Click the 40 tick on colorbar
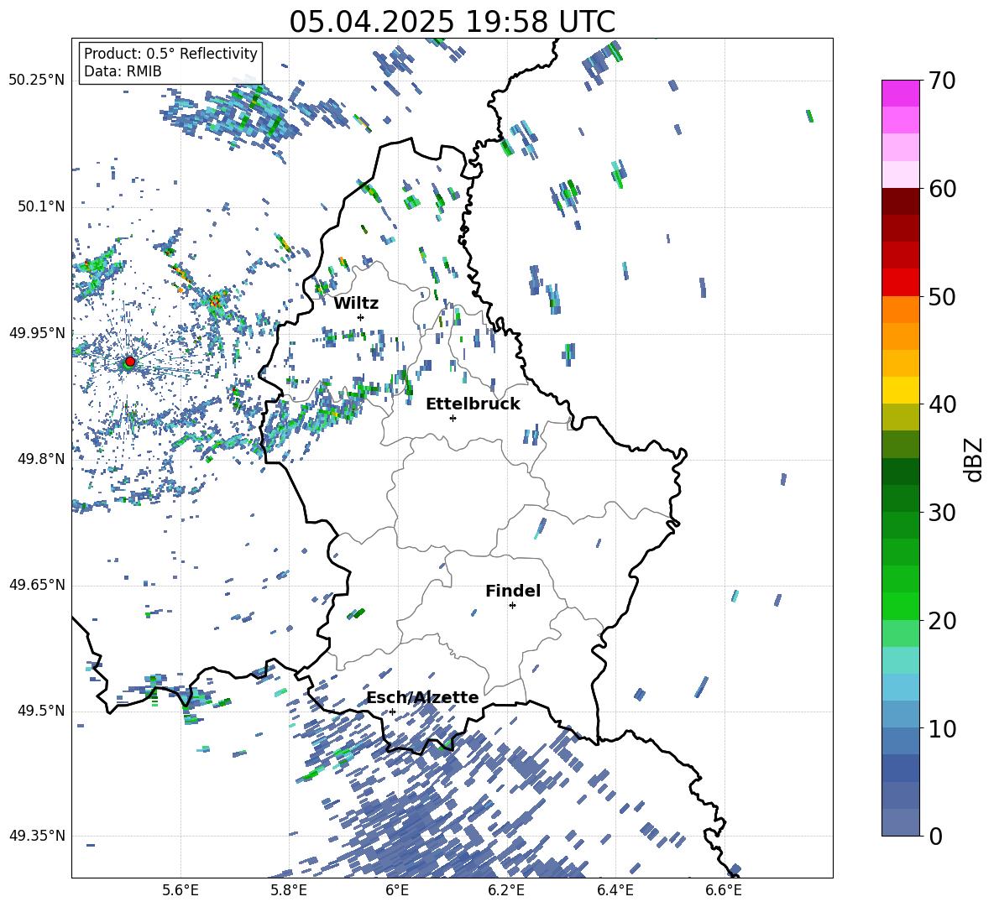This screenshot has width=994, height=907. point(942,404)
